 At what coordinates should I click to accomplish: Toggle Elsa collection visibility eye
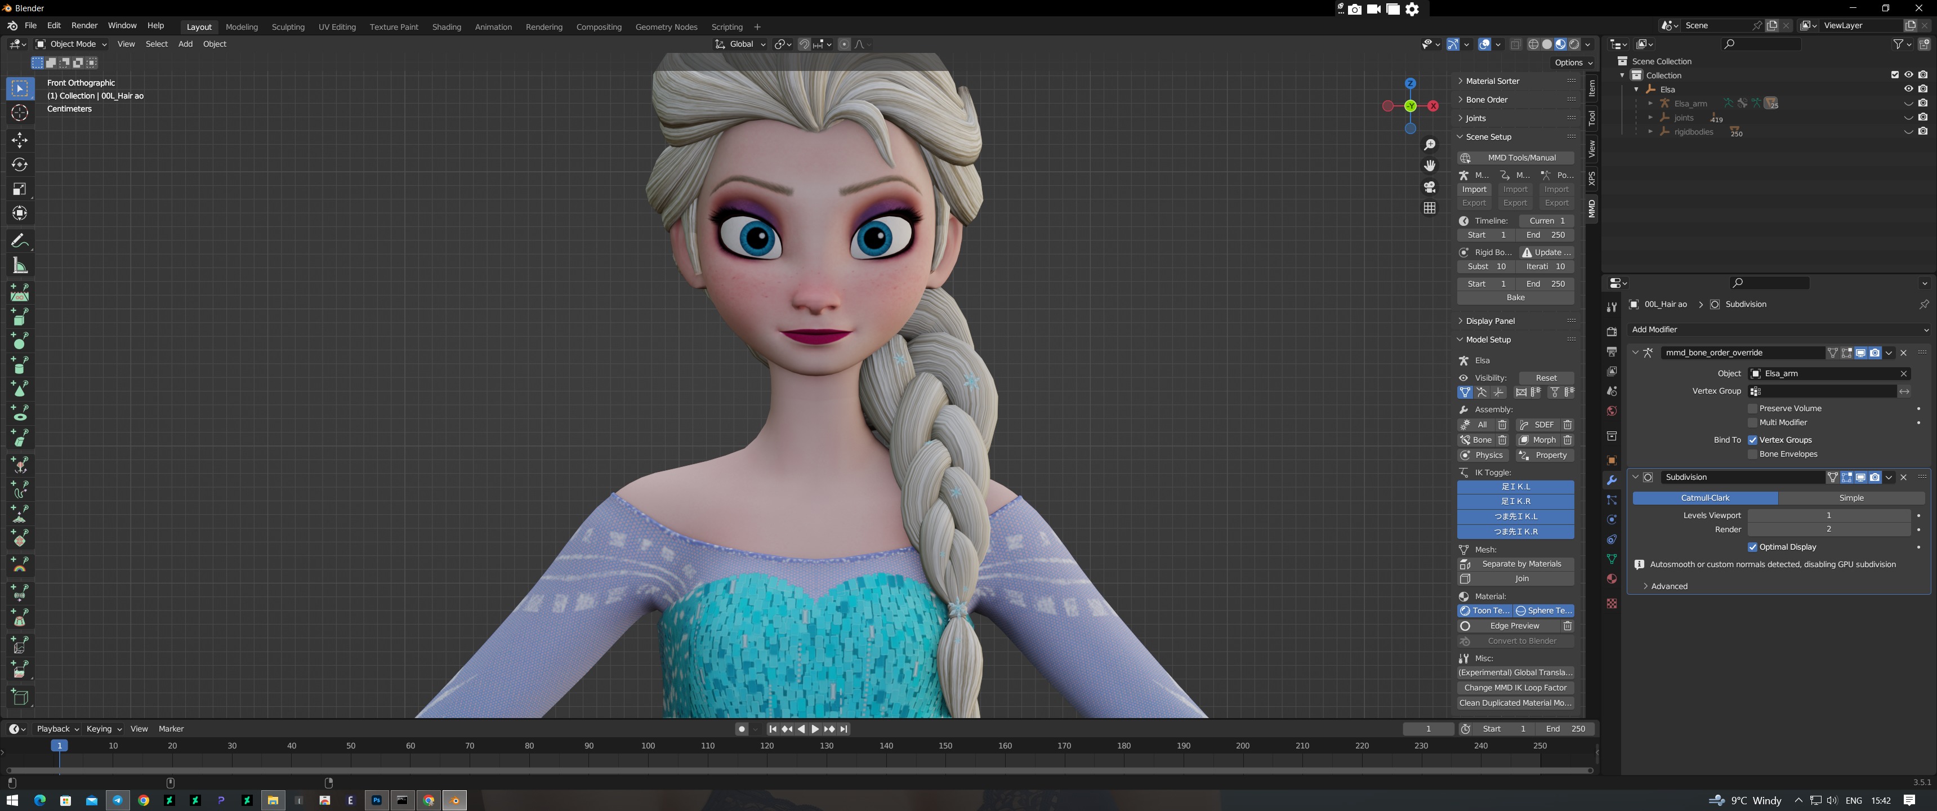[x=1908, y=89]
